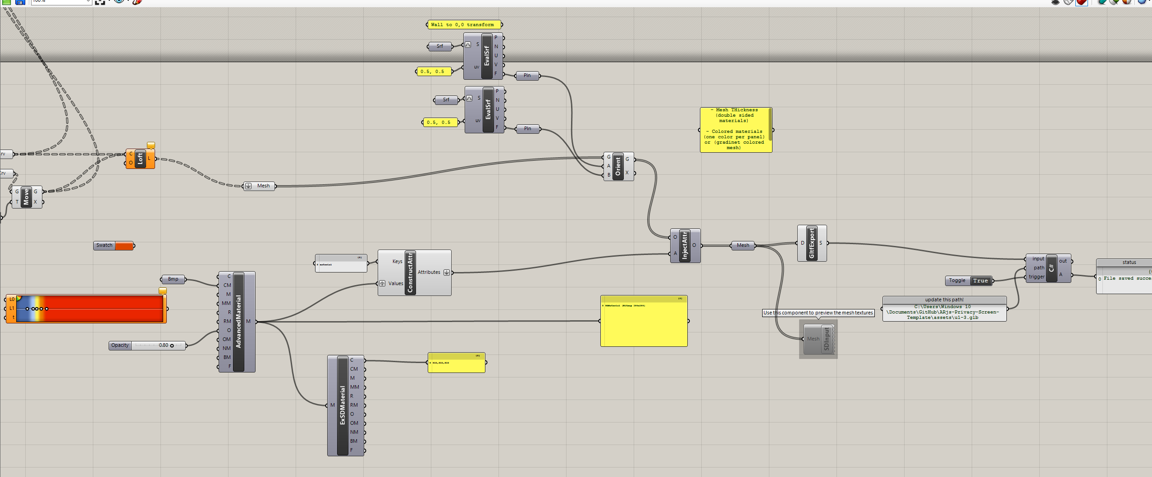This screenshot has height=477, width=1152.
Task: Click the named views eye icon
Action: click(119, 1)
